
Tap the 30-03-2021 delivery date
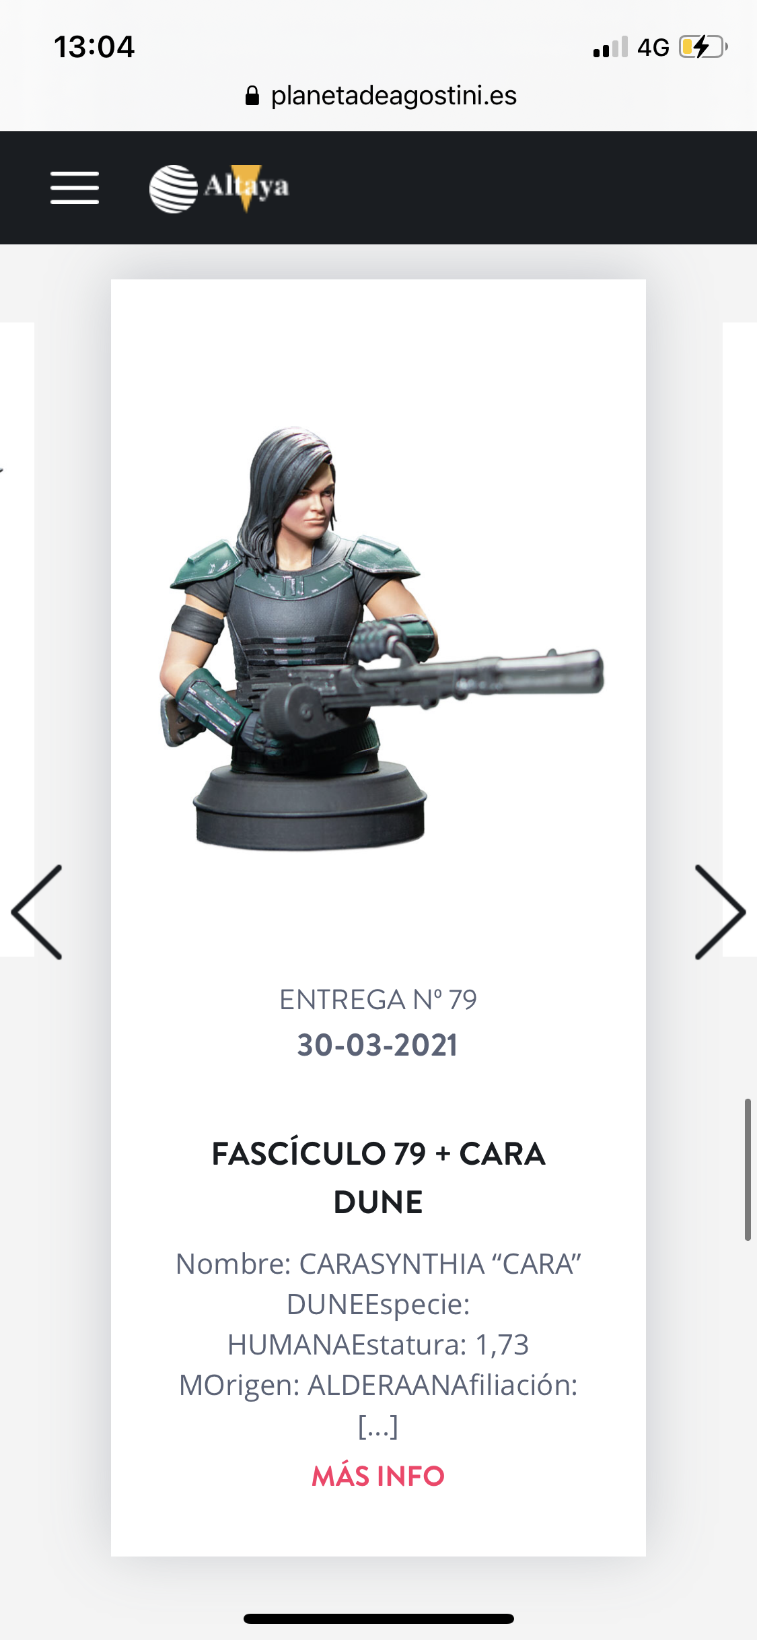pyautogui.click(x=378, y=1046)
